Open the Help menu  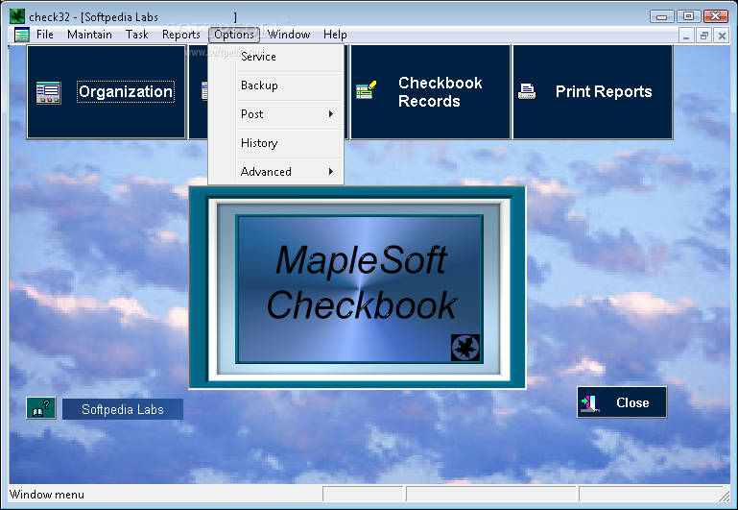(335, 35)
